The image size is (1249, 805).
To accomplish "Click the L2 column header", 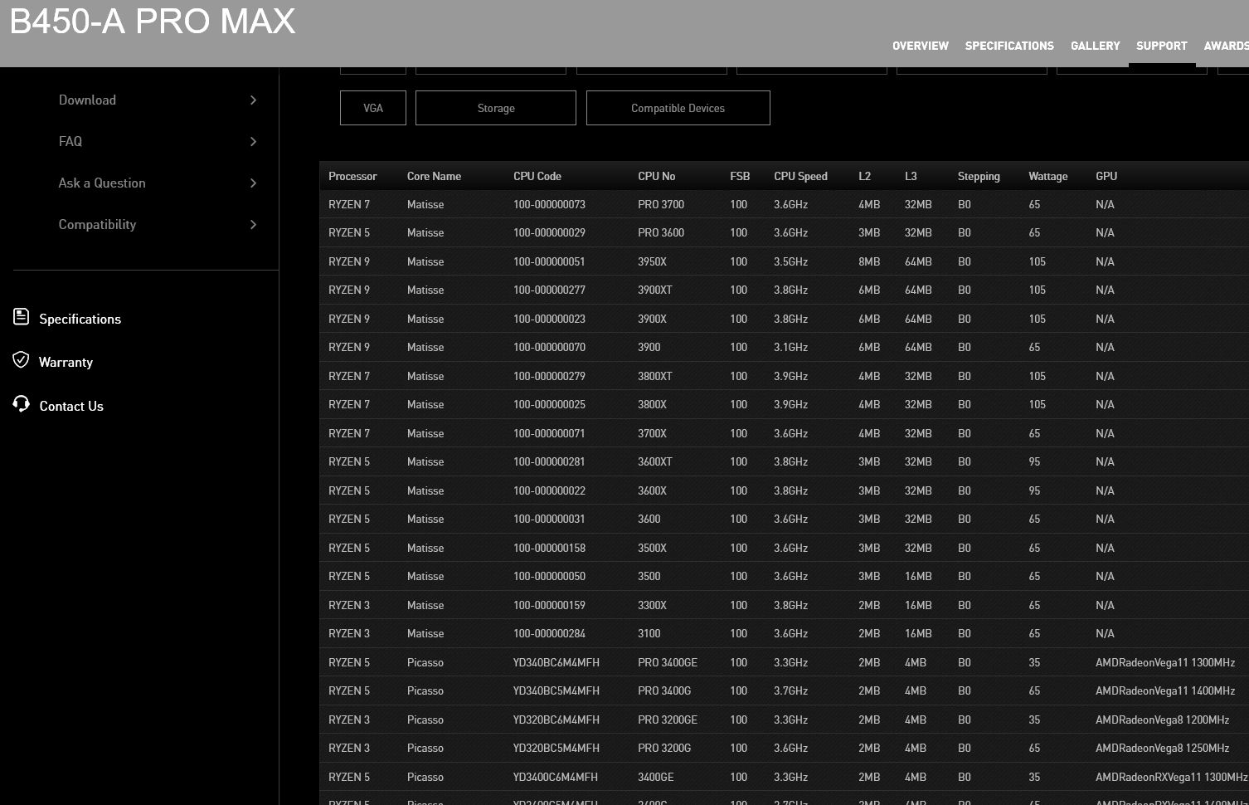I will [864, 176].
